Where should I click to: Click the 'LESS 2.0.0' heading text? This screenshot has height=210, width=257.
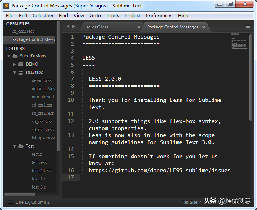tap(105, 79)
